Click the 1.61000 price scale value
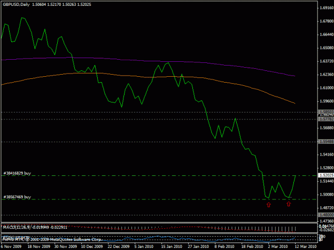This screenshot has width=334, height=250. point(327,88)
